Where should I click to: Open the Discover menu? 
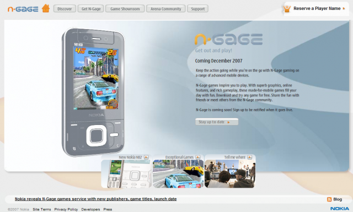[65, 9]
